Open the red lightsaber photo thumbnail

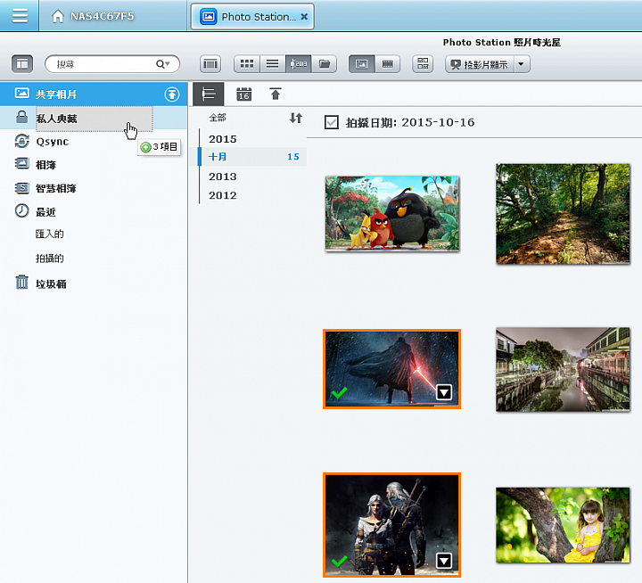click(391, 369)
